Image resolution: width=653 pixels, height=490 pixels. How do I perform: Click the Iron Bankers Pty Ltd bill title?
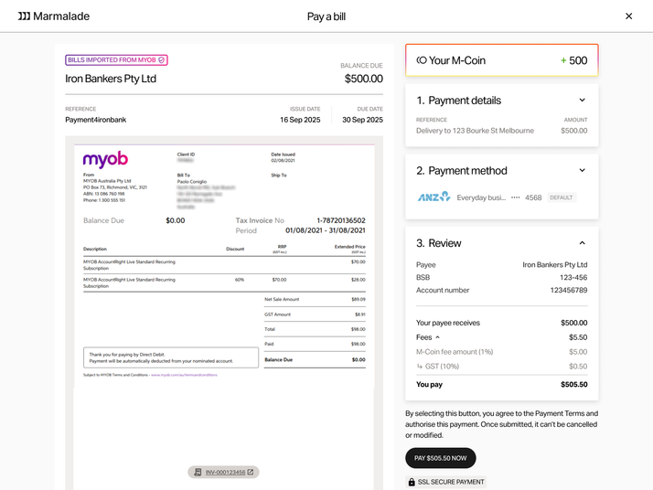click(111, 79)
